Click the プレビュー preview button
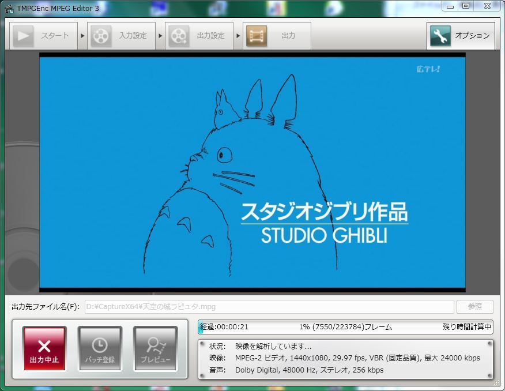Image resolution: width=505 pixels, height=391 pixels. [x=156, y=348]
